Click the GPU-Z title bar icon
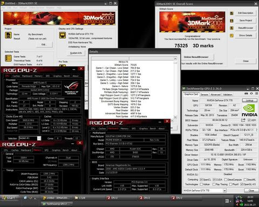The image size is (259, 207). click(x=184, y=88)
